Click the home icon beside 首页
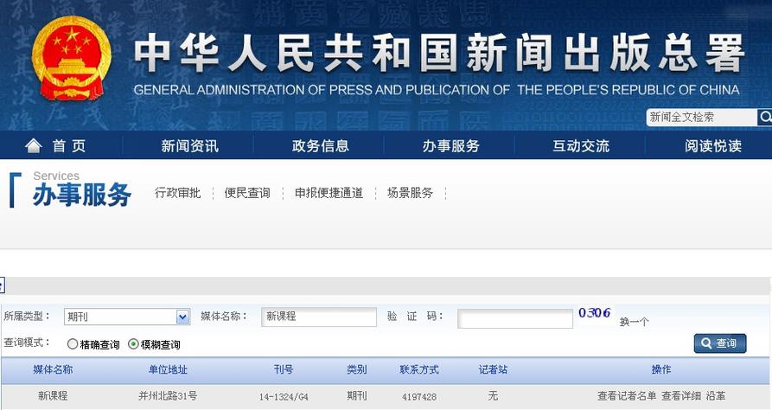Screen dimensions: 772x410 34,146
